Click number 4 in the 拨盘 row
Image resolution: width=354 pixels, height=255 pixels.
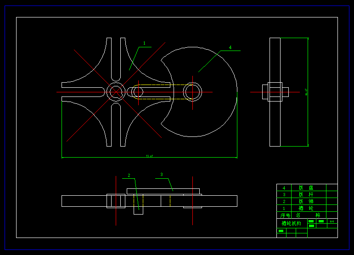[284, 188]
